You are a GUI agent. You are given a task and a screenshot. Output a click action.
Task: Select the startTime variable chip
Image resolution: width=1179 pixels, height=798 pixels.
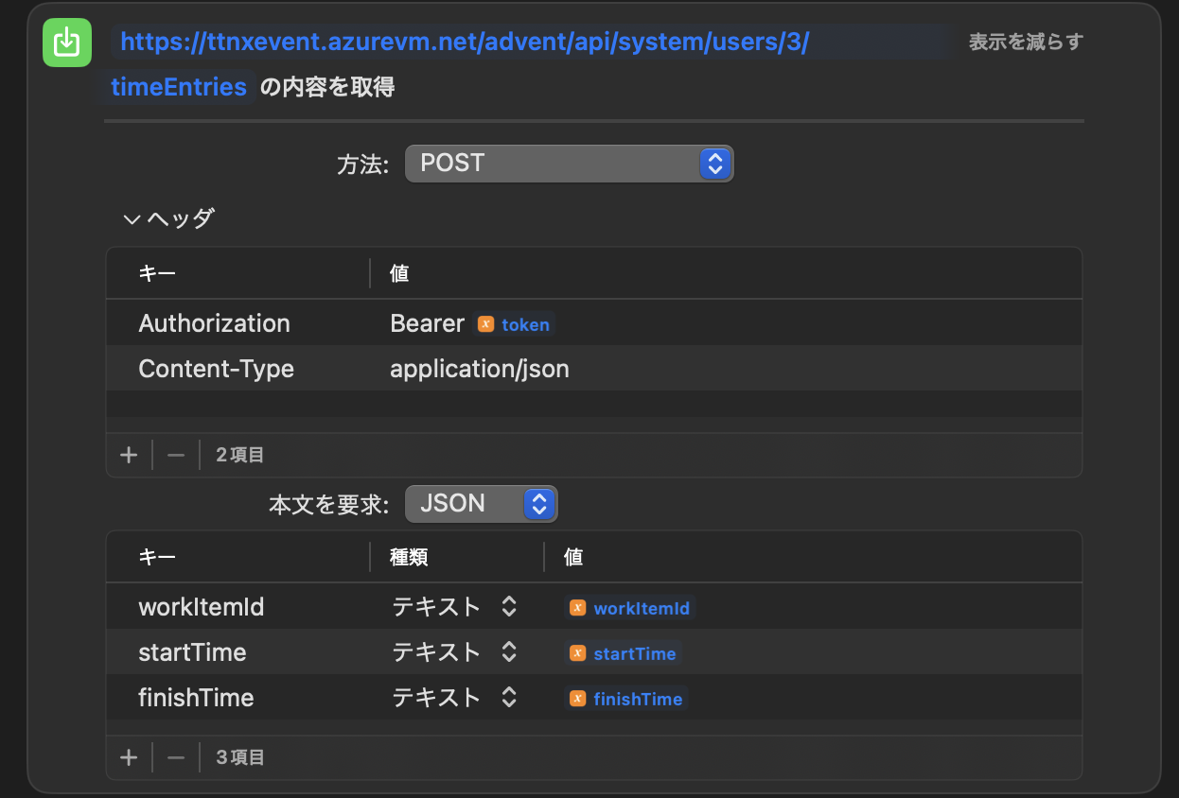pyautogui.click(x=622, y=652)
